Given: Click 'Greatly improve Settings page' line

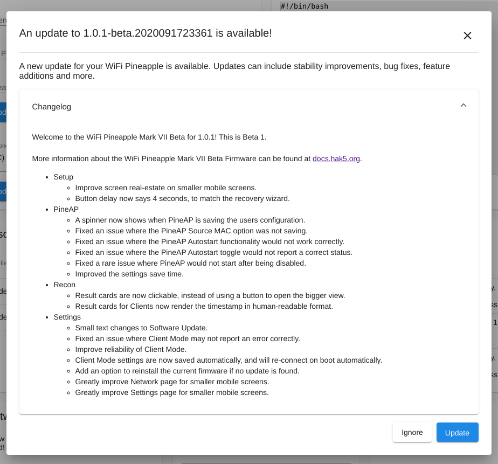Looking at the screenshot, I should [x=172, y=393].
